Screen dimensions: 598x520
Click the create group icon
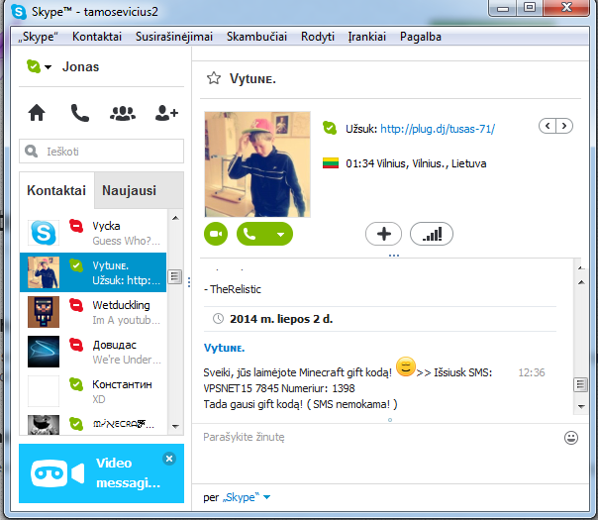(x=123, y=113)
